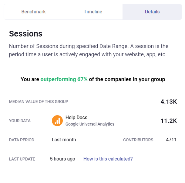Click the 'Data Period' label
Viewport: 185px width, 183px height.
pyautogui.click(x=22, y=140)
